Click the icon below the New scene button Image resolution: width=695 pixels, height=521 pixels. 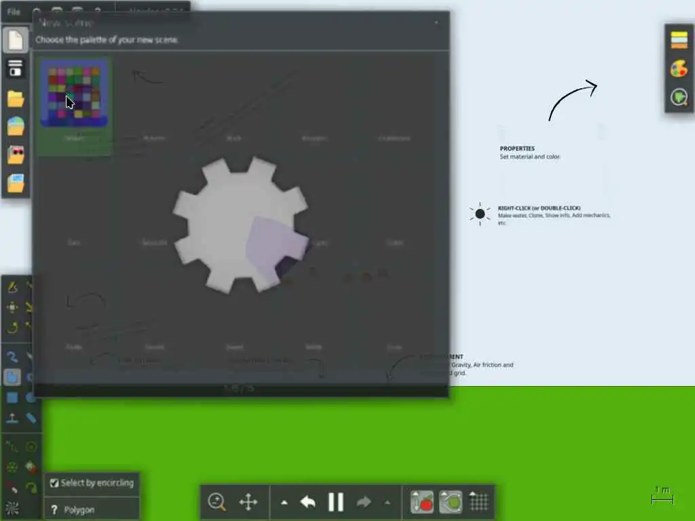[x=16, y=69]
